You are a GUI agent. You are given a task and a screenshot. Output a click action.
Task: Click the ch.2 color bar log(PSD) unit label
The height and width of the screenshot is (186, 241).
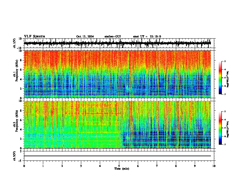(x=228, y=129)
